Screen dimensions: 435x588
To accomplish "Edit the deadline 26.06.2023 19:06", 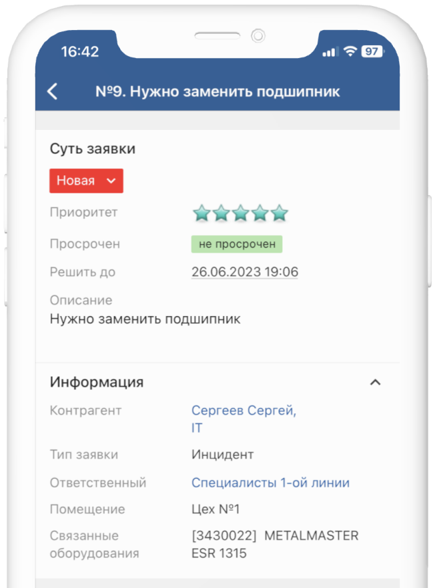I will point(245,272).
